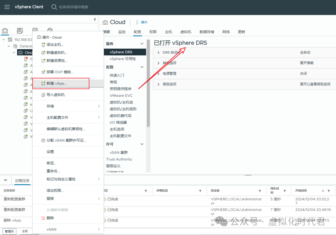The height and width of the screenshot is (235, 336).
Task: Expand the 其他选项 row
Action: [158, 63]
